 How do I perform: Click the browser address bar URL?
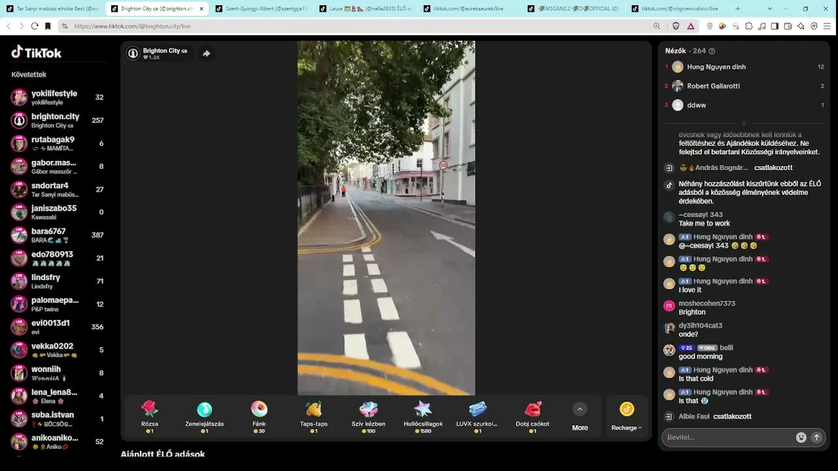click(x=133, y=26)
